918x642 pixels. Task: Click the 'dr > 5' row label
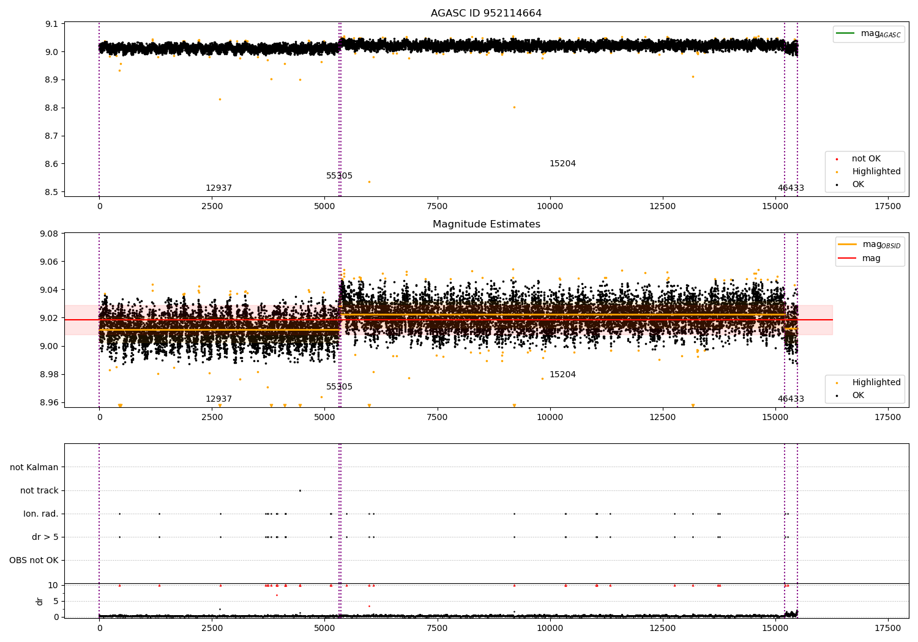[x=45, y=537]
